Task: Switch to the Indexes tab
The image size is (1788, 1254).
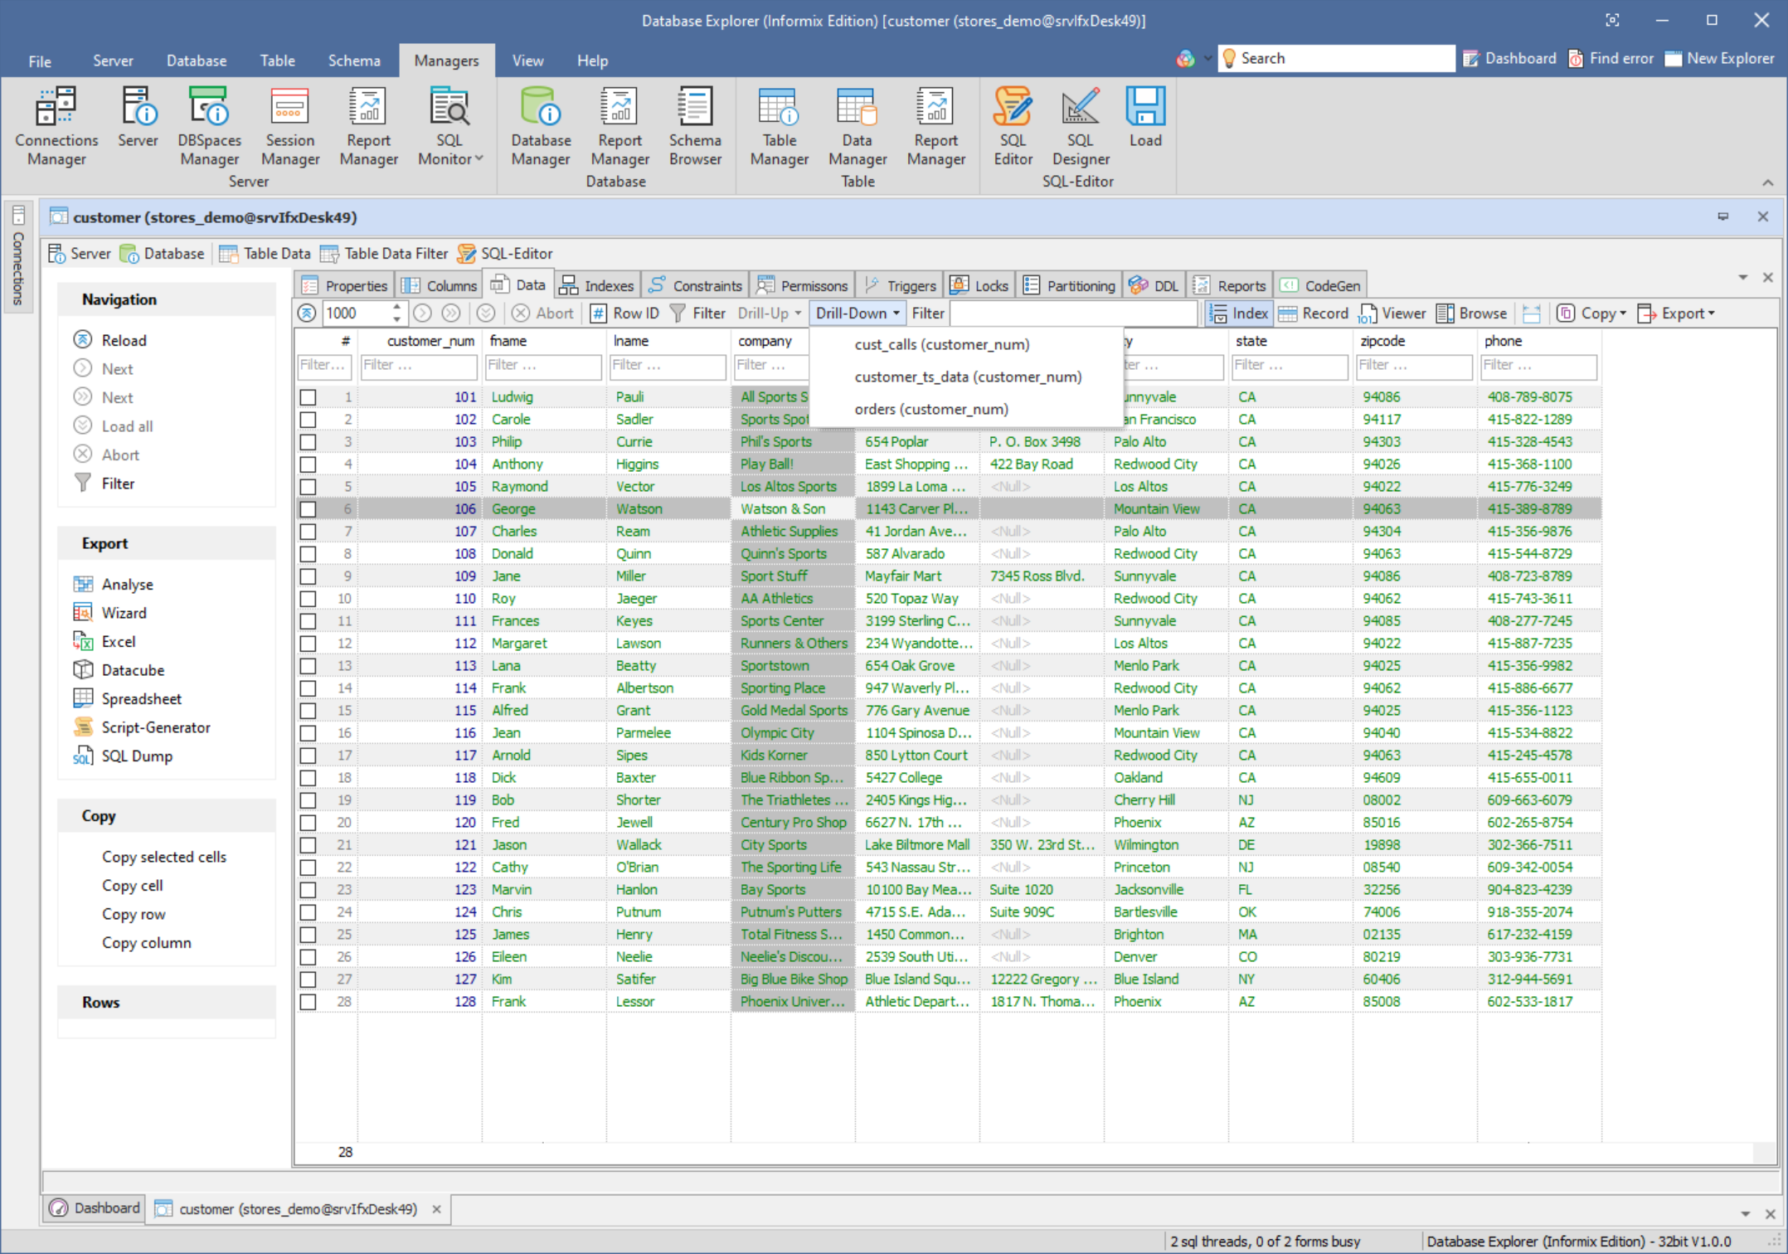Action: tap(596, 285)
